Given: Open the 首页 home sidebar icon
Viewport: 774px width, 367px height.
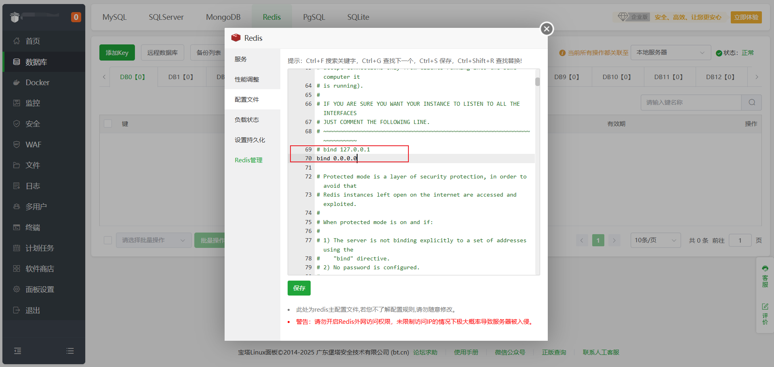Looking at the screenshot, I should tap(17, 41).
